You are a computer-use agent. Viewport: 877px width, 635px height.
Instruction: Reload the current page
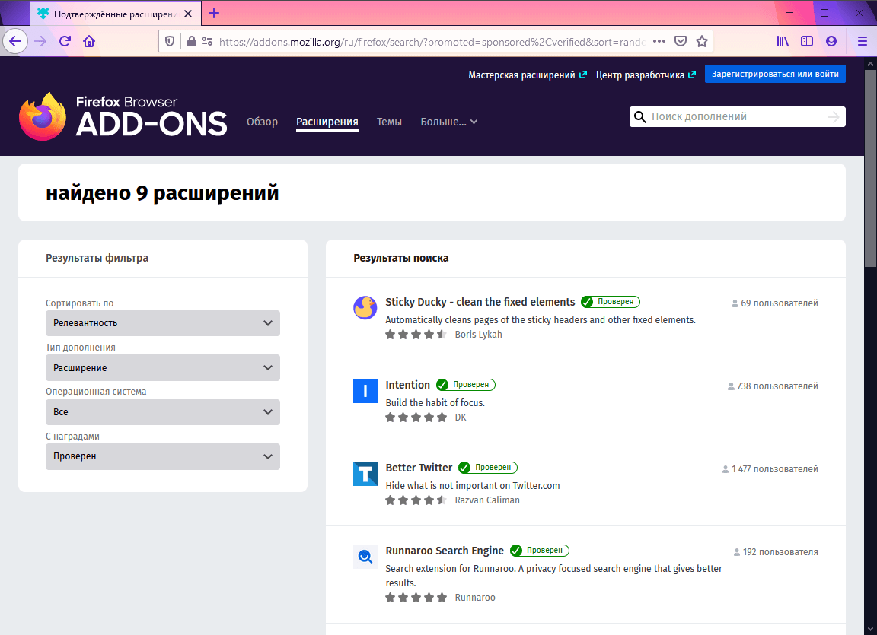coord(65,41)
